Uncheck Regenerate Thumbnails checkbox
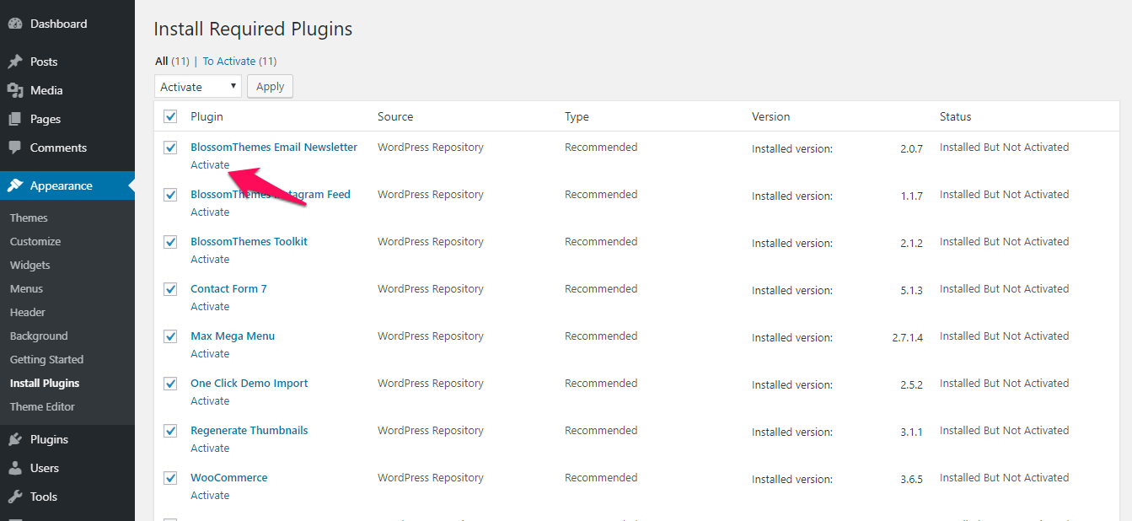This screenshot has height=521, width=1132. pyautogui.click(x=170, y=431)
